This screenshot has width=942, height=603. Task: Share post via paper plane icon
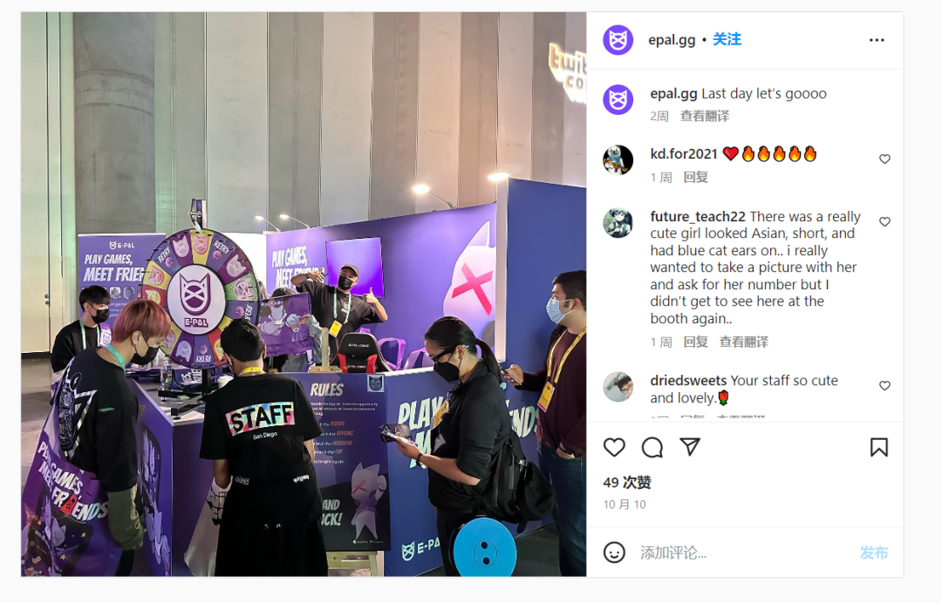point(690,446)
